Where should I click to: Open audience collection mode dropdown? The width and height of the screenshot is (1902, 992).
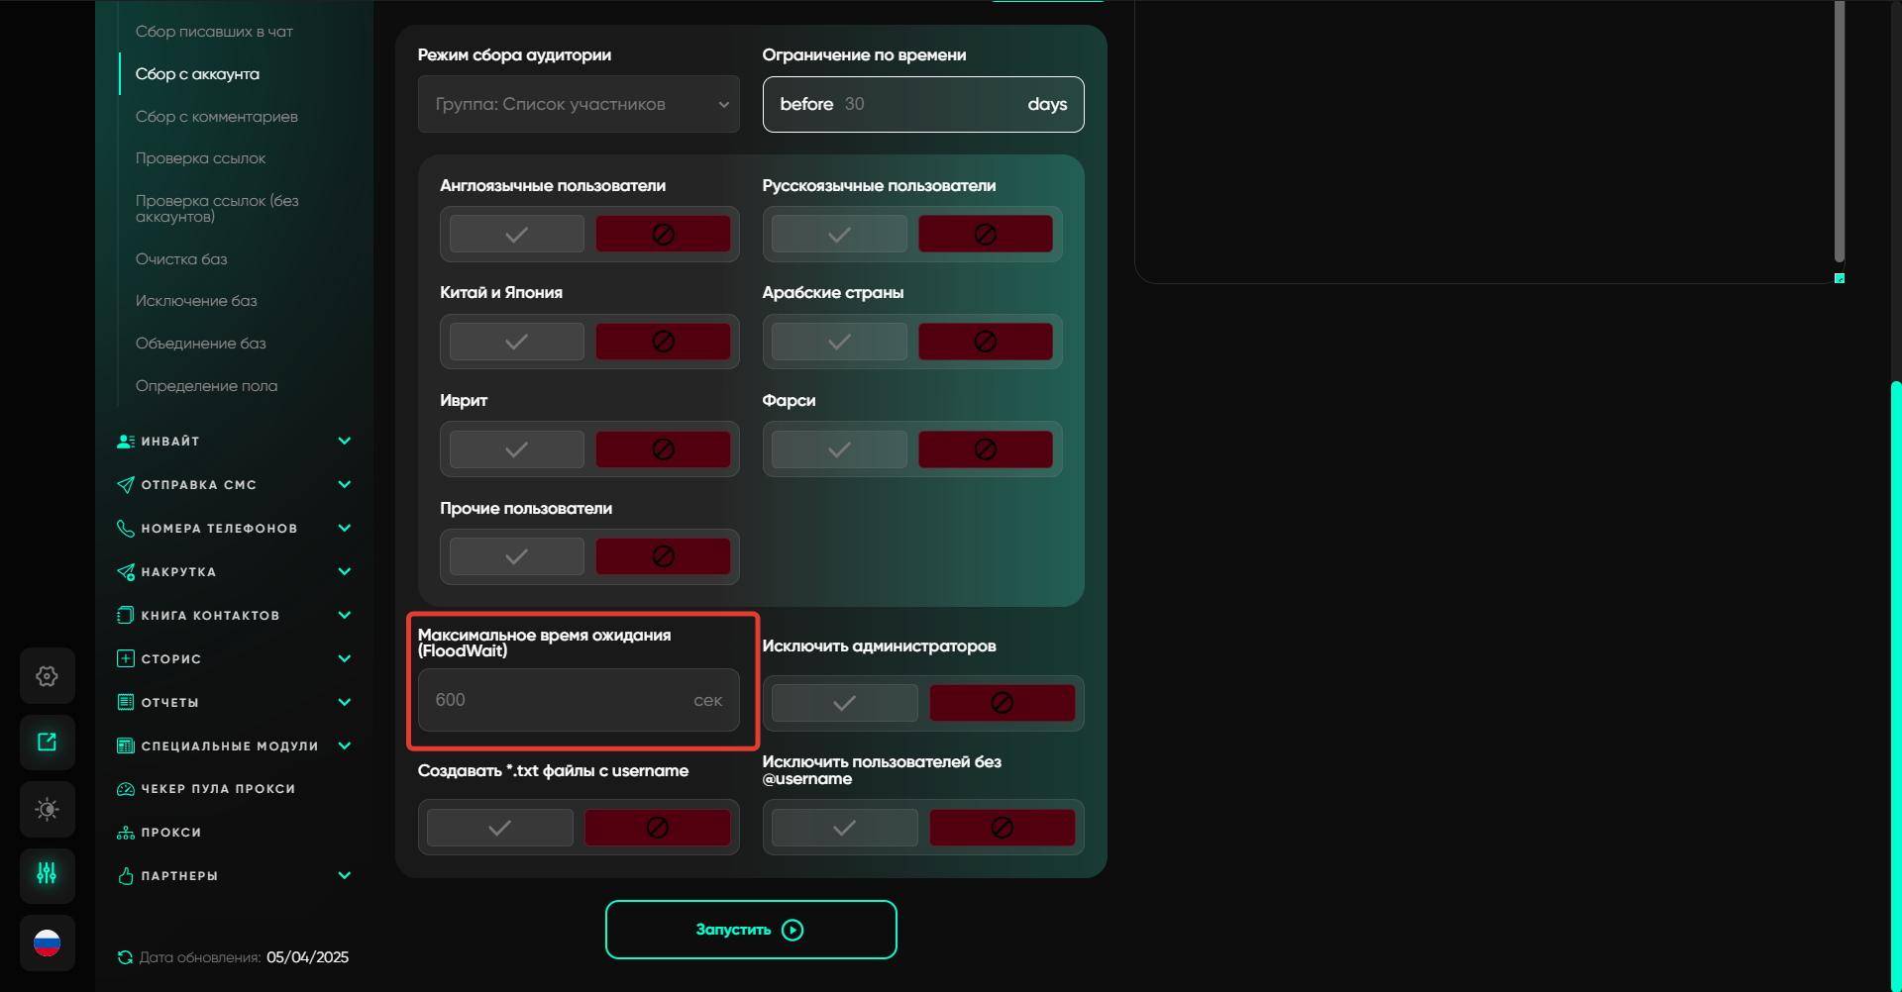(579, 104)
